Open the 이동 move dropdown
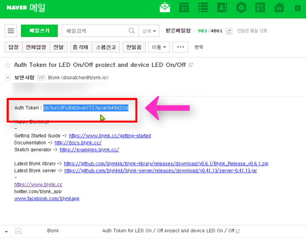This screenshot has width=306, height=240. (159, 47)
